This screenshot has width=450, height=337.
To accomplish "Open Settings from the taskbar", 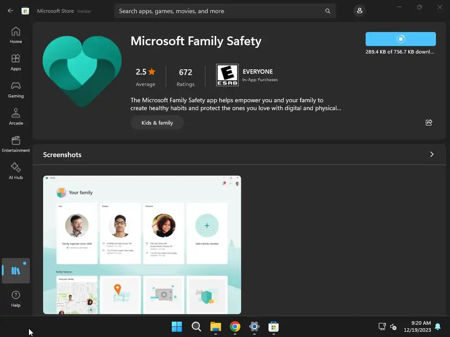I will click(x=254, y=326).
